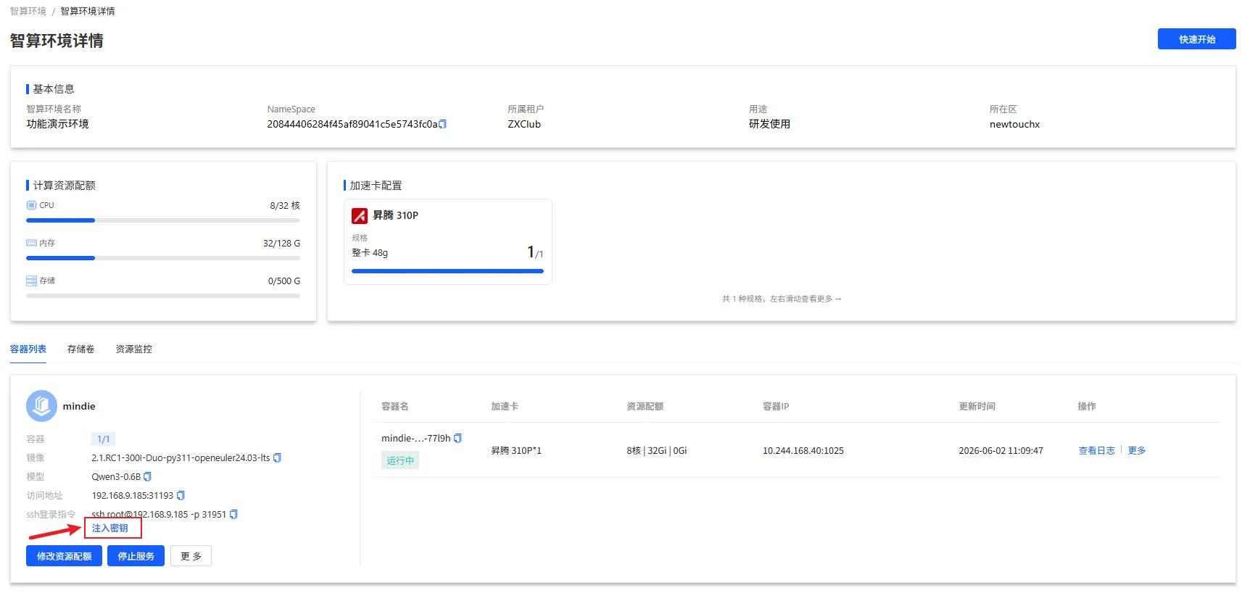Click the 310P card usage progress bar
The height and width of the screenshot is (601, 1250).
tap(447, 271)
